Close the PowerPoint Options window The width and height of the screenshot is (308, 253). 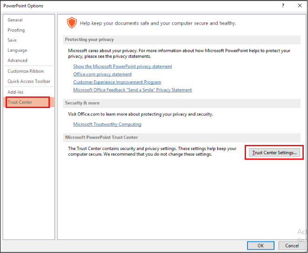[x=300, y=6]
